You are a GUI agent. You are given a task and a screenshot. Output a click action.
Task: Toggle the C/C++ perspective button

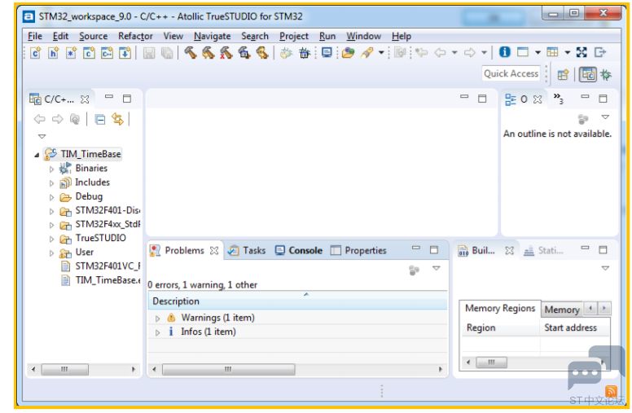click(588, 75)
